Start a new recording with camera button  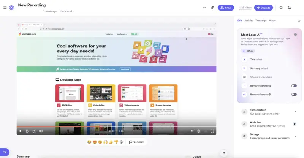5,152
